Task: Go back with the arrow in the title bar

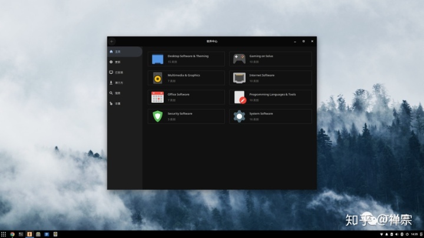Action: 112,41
